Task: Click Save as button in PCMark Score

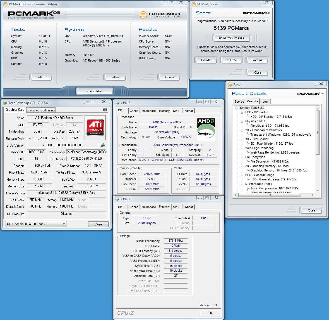Action: point(258,60)
